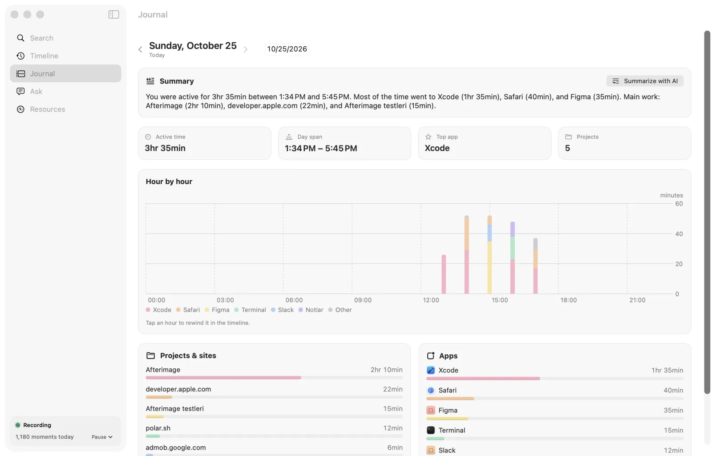Click the Active time clock icon
The image size is (712, 456).
[148, 137]
